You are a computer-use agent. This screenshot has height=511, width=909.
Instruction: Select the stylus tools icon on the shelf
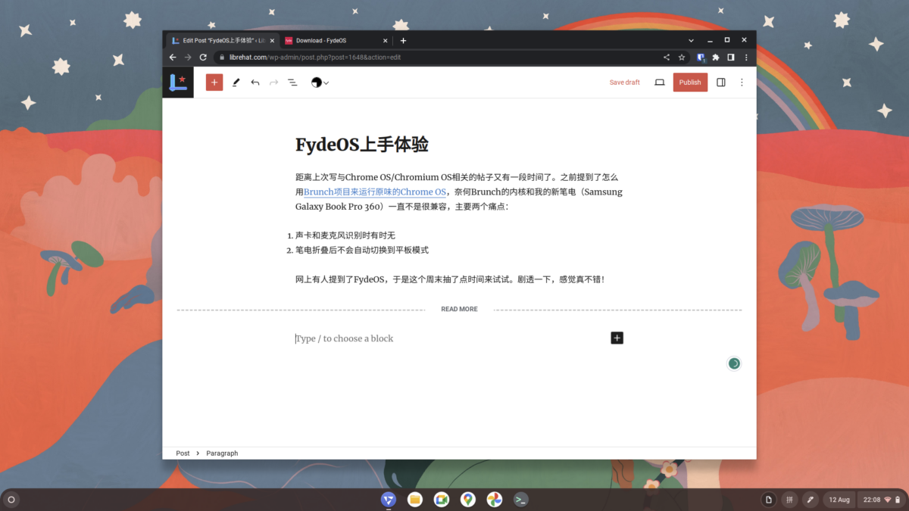(x=810, y=499)
